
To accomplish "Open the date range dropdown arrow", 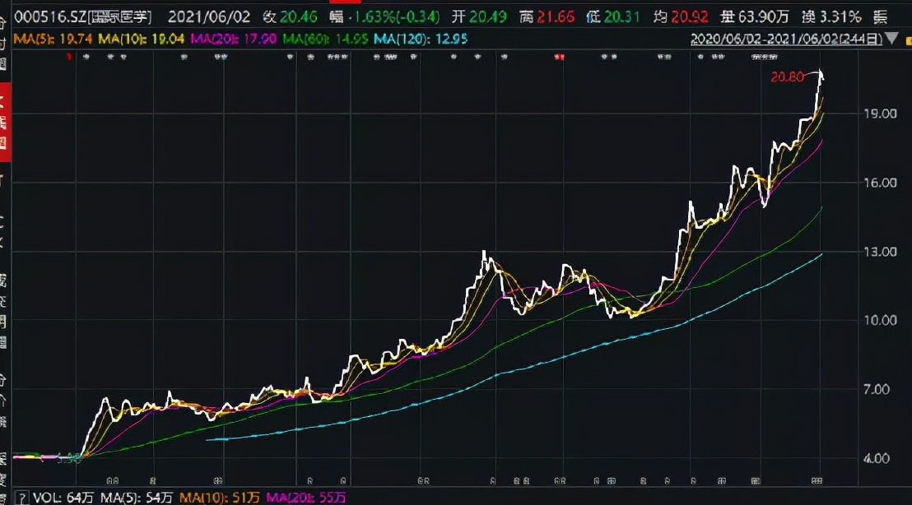I will tap(892, 39).
